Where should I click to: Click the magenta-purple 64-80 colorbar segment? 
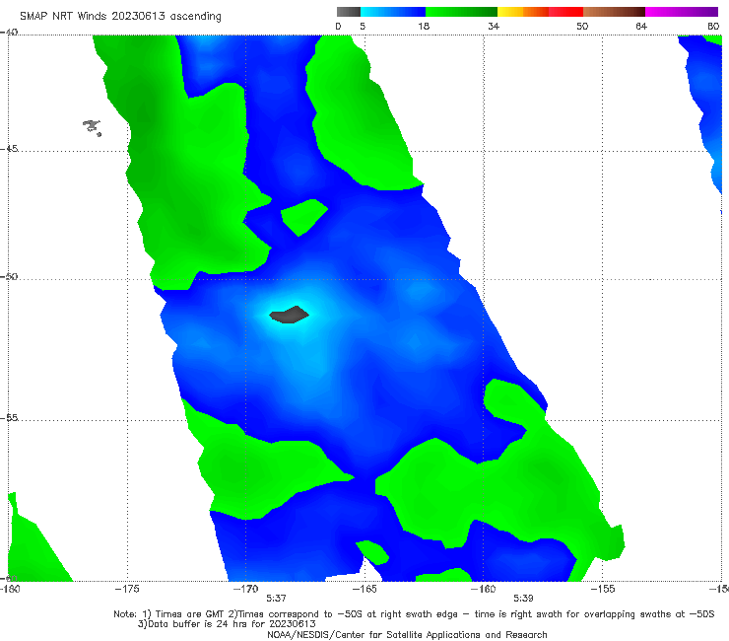click(x=682, y=12)
